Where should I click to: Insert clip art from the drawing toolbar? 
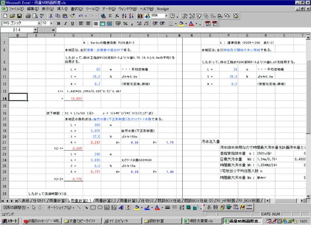(128, 208)
